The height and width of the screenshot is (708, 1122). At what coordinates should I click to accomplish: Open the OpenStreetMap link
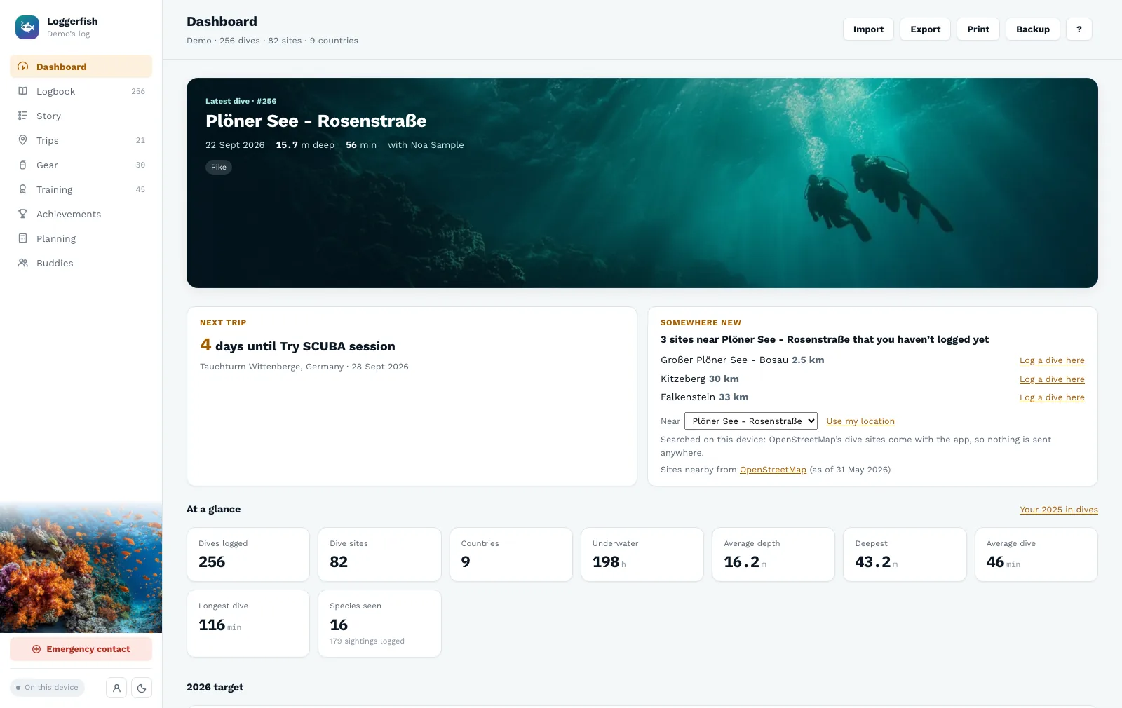coord(773,470)
